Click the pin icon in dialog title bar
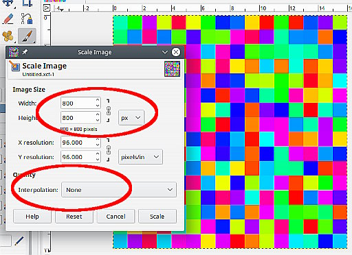This screenshot has width=352, height=255. [25, 52]
